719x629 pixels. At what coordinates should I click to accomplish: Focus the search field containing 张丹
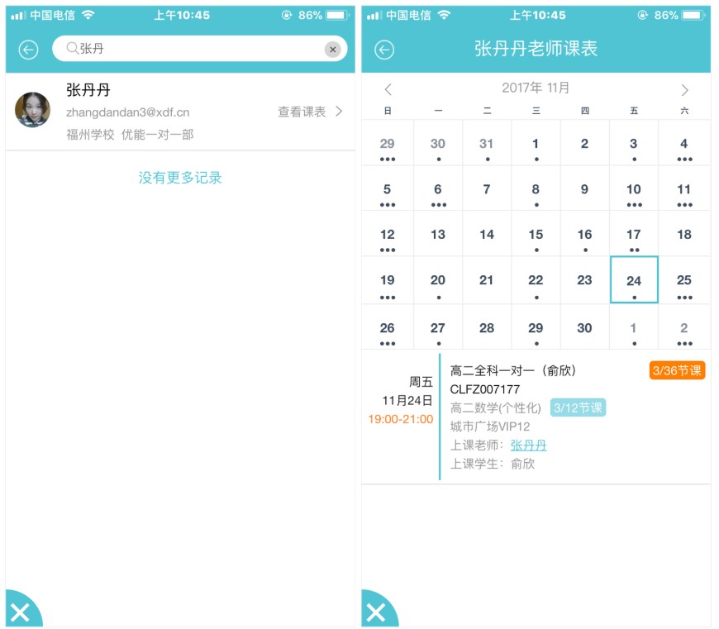[198, 50]
